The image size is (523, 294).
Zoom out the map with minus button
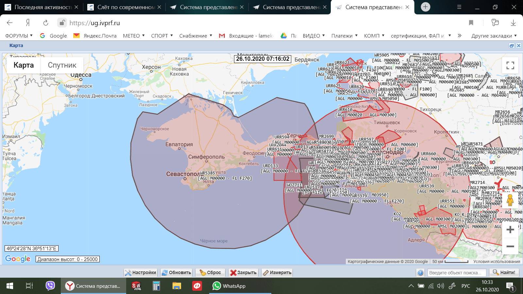[x=510, y=246]
